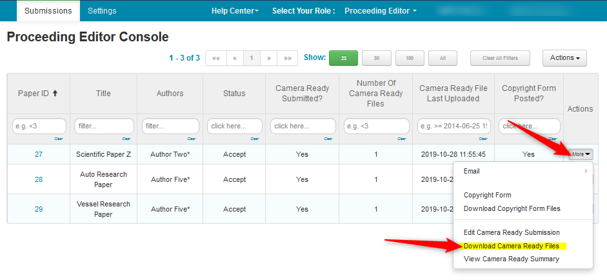Screen dimensions: 607x280
Task: Jump to last page using »» button
Action: click(288, 58)
